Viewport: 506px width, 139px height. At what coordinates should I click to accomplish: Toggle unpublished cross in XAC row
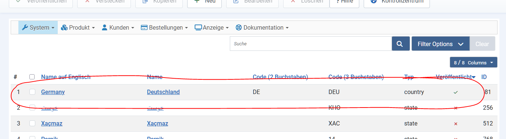click(456, 124)
